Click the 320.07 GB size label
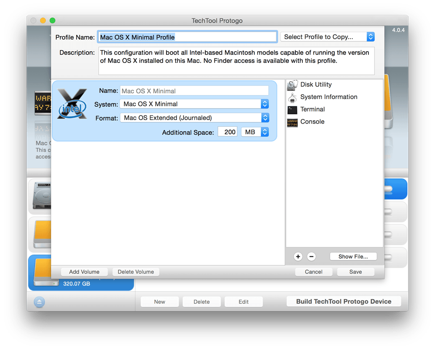The width and height of the screenshot is (435, 349). tap(77, 284)
